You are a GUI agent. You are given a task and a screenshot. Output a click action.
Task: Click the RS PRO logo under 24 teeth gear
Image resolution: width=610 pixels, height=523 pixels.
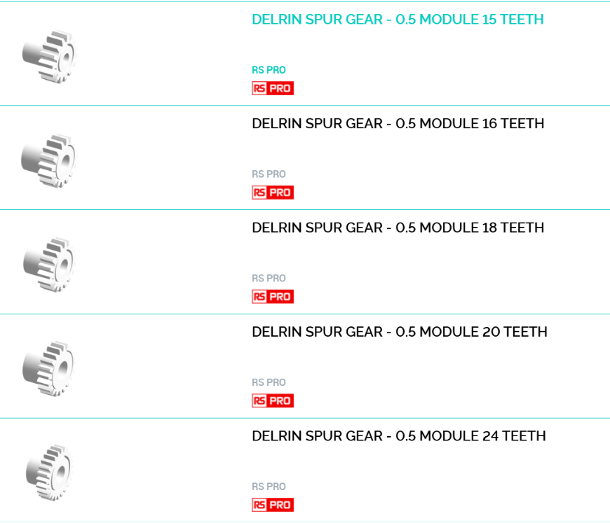[273, 505]
